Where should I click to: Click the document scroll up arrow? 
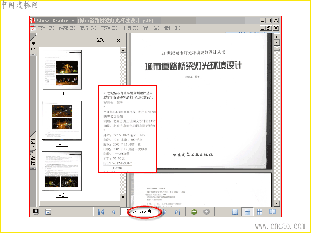[x=277, y=43]
